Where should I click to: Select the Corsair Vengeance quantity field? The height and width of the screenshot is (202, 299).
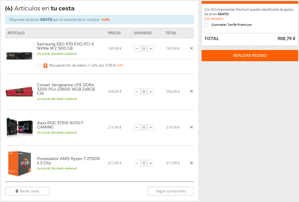[x=144, y=92]
